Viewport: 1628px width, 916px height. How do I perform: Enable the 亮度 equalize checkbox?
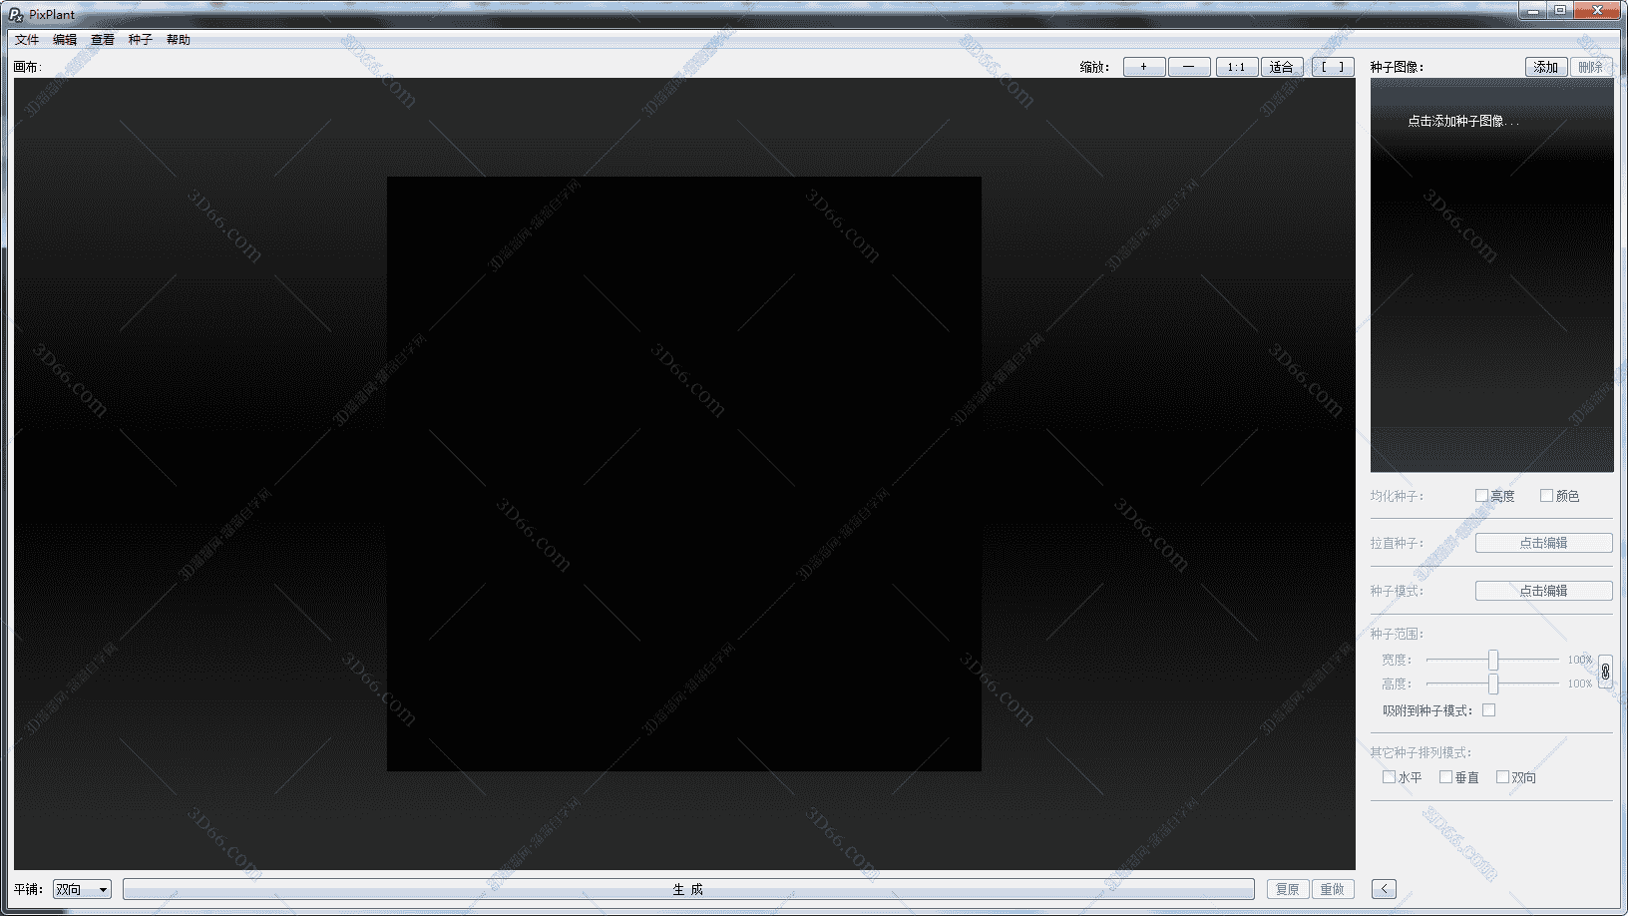coord(1481,496)
